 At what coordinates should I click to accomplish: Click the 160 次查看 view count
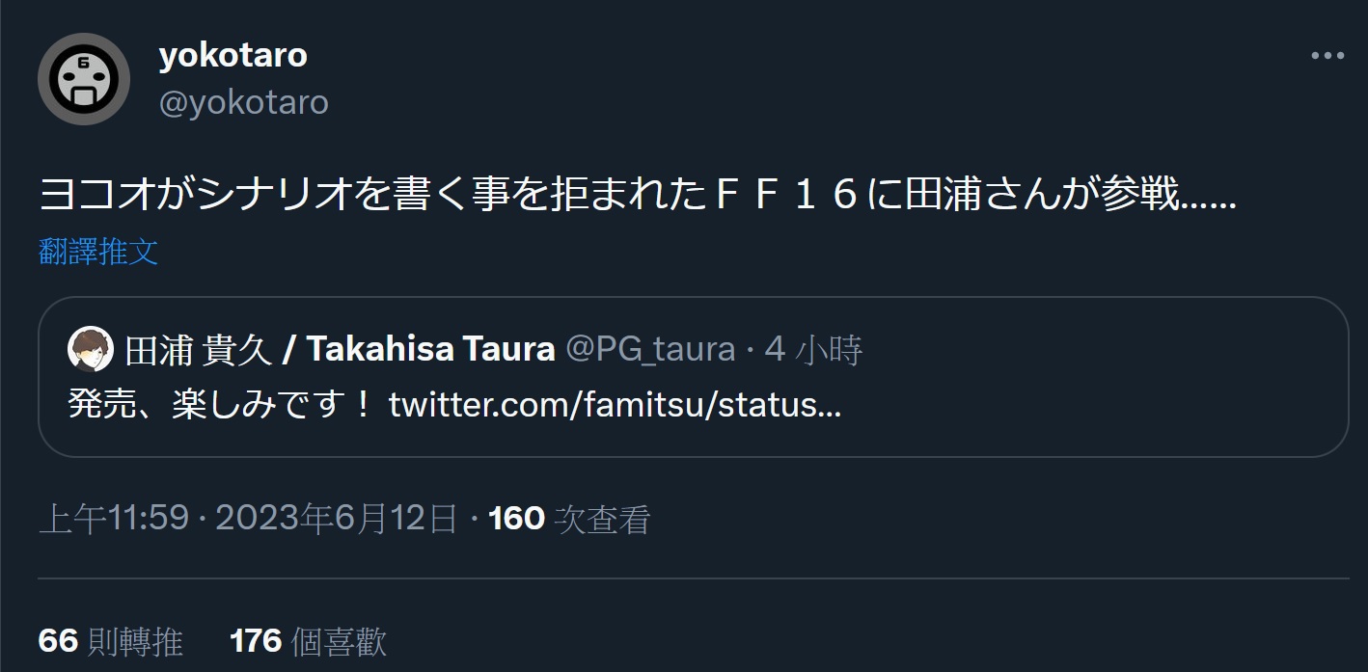click(x=569, y=520)
